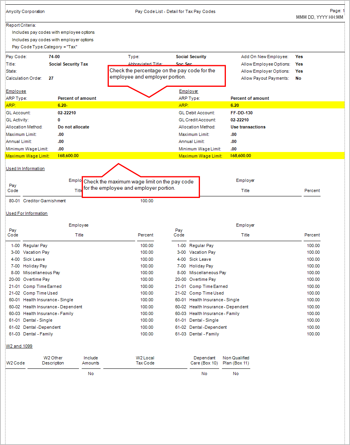Click the employee Maximum Wage Limit value 168,600.00
The height and width of the screenshot is (445, 350).
(x=68, y=156)
